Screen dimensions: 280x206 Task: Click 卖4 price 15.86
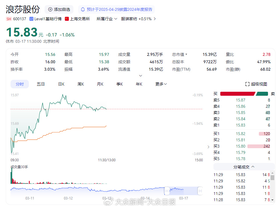pyautogui.click(x=241, y=106)
